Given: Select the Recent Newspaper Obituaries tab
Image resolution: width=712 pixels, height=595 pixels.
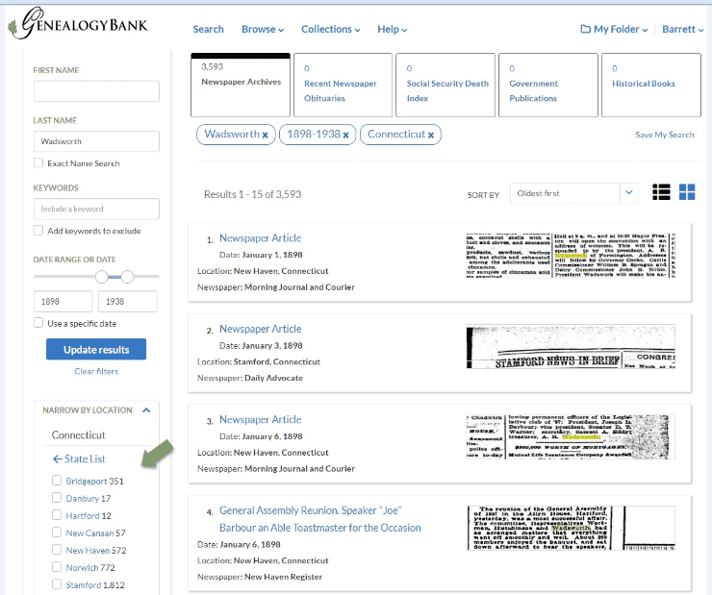Looking at the screenshot, I should tap(343, 85).
